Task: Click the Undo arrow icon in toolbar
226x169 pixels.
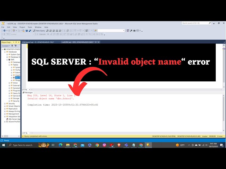Action: pos(75,31)
